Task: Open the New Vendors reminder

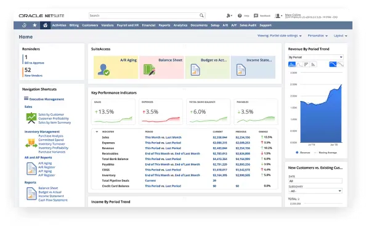Action: 33,76
